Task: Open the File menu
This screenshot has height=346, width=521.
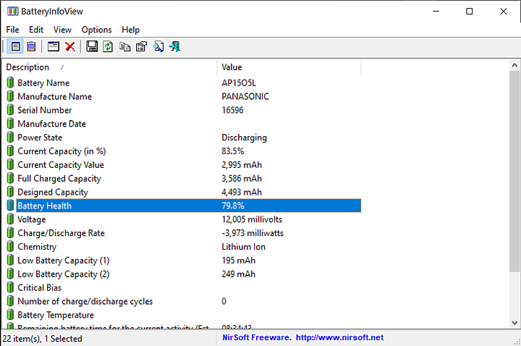Action: coord(12,30)
